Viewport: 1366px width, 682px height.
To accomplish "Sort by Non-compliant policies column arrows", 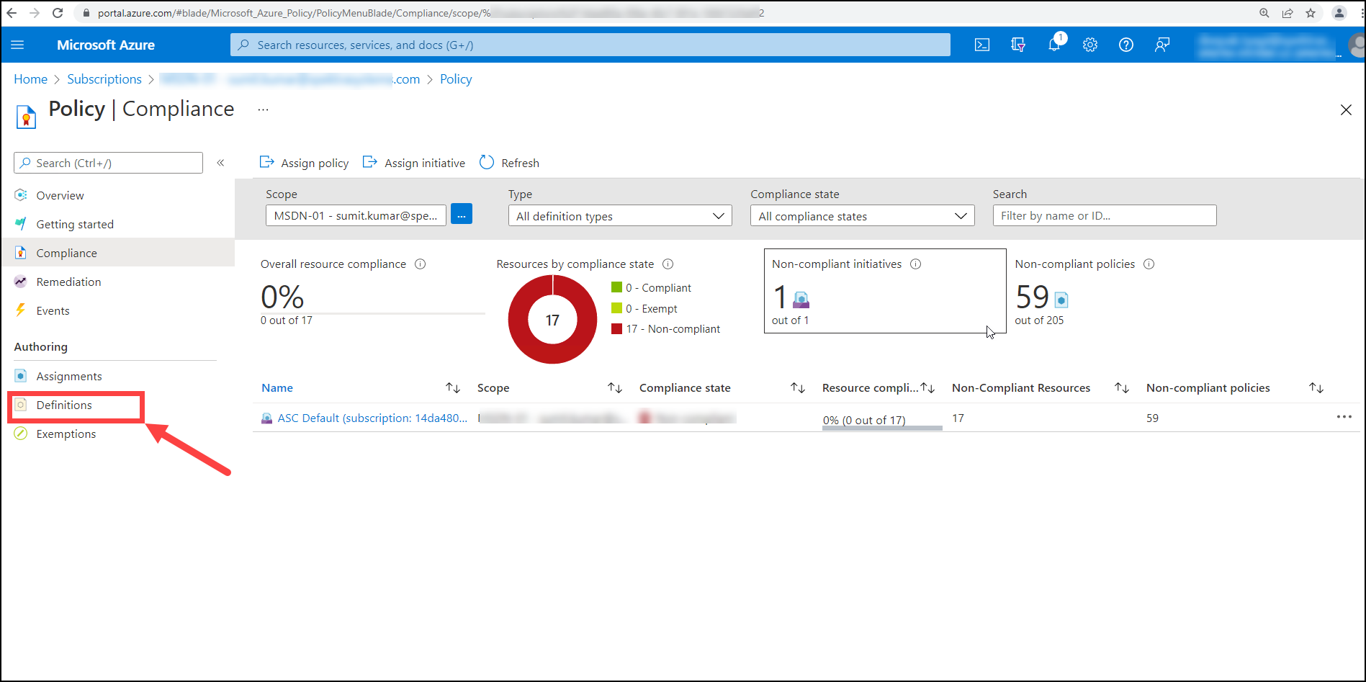I will pos(1316,388).
